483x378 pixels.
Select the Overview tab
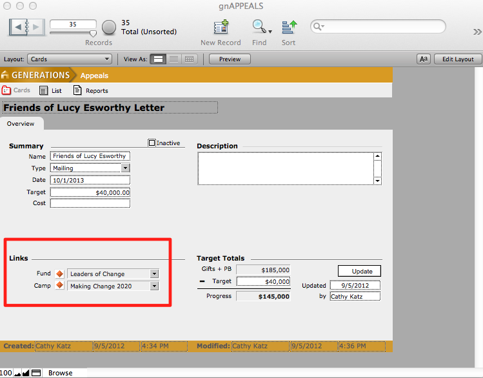coord(21,123)
